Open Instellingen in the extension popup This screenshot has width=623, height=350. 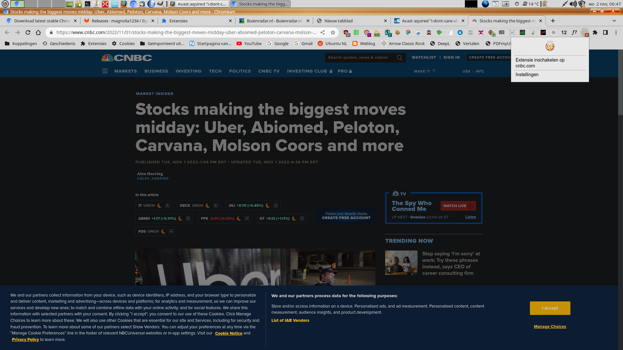tap(550, 75)
